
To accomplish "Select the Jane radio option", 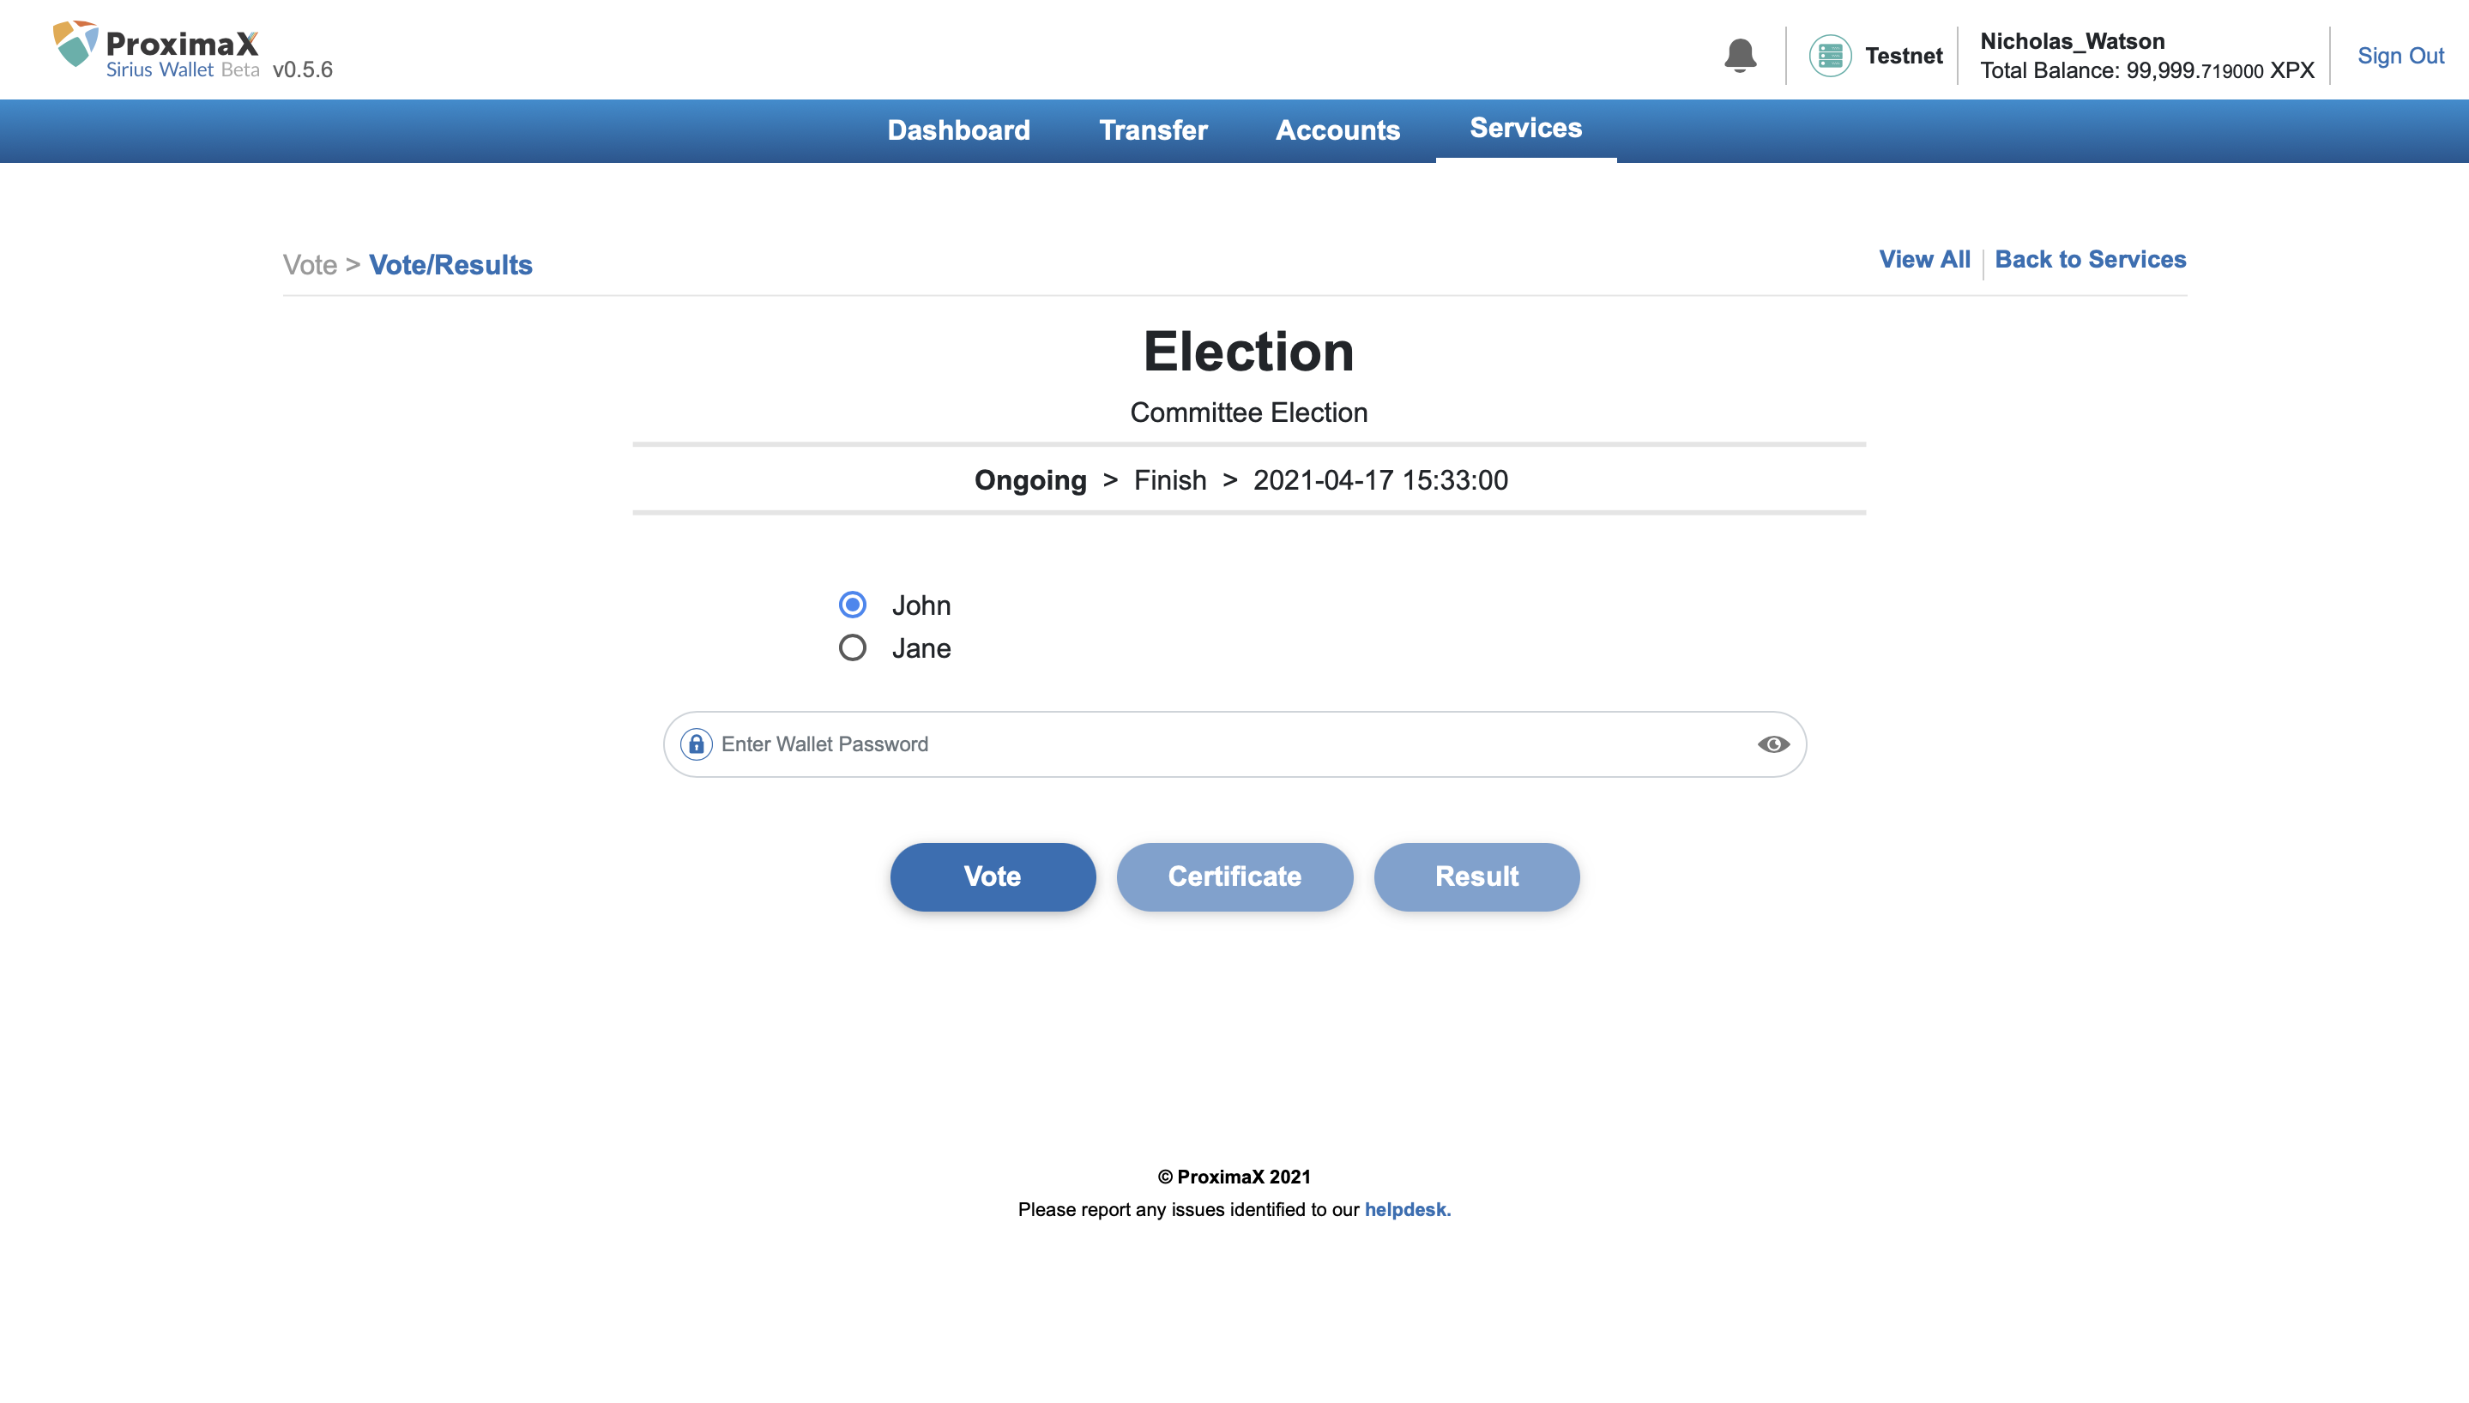I will 852,647.
